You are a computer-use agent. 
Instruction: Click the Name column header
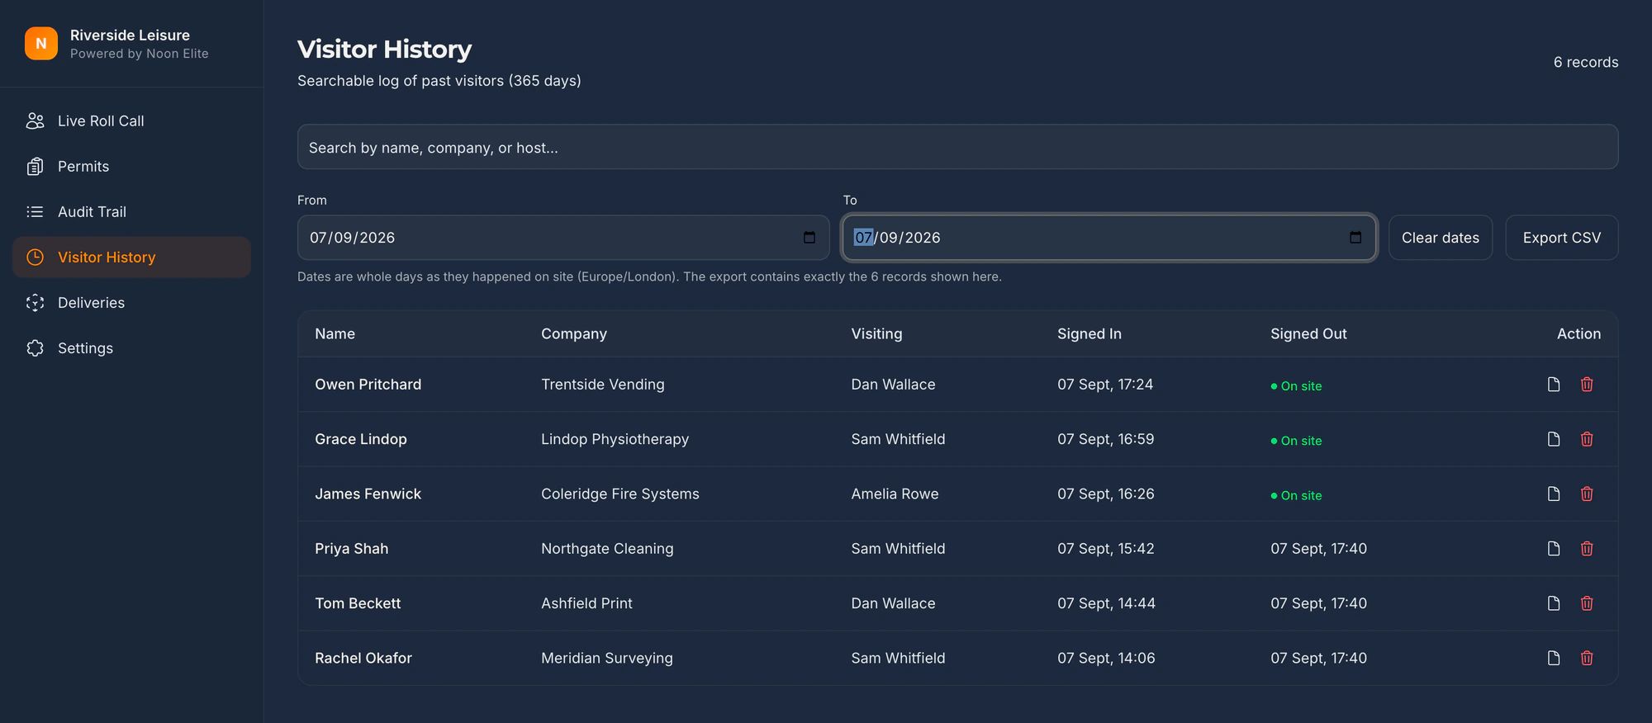(335, 333)
